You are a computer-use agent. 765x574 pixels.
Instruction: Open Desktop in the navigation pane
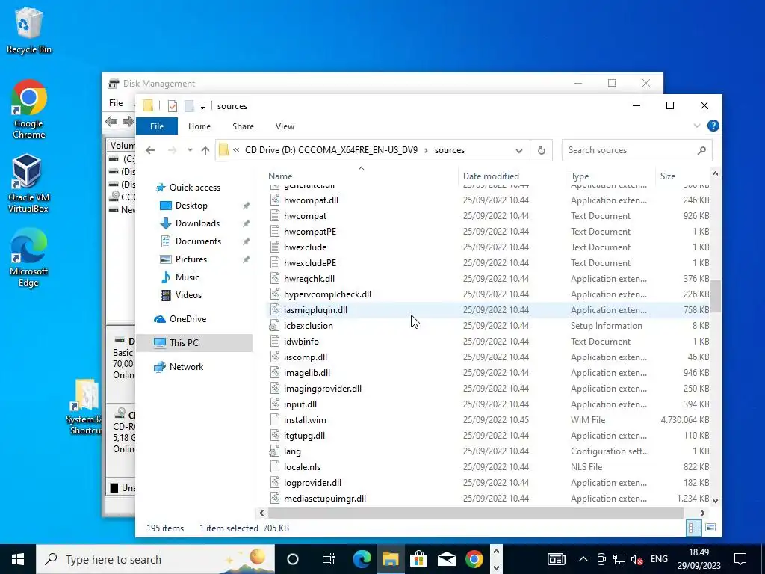pos(191,206)
